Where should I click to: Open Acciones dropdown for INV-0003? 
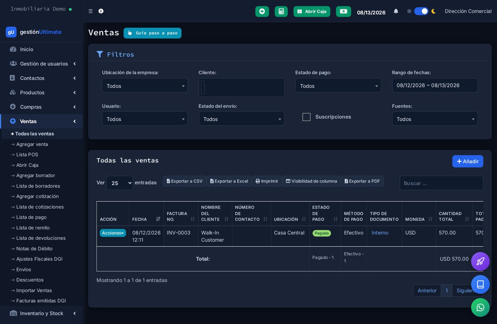click(113, 233)
